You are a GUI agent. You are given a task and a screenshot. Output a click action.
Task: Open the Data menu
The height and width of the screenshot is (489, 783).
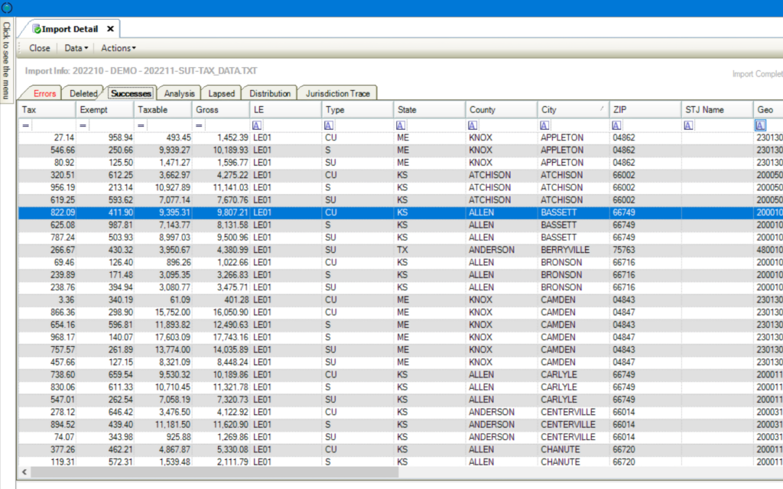point(77,47)
